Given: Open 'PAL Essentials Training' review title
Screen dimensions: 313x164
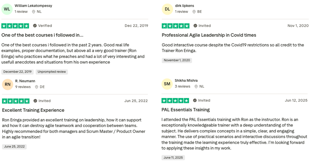Looking at the screenshot, I should pyautogui.click(x=186, y=110).
